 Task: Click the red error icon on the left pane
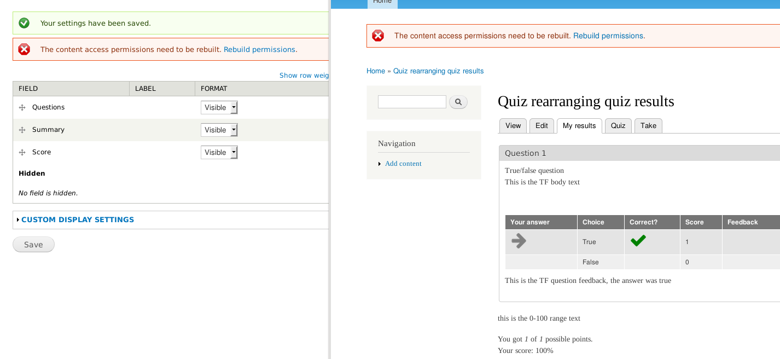tap(24, 49)
